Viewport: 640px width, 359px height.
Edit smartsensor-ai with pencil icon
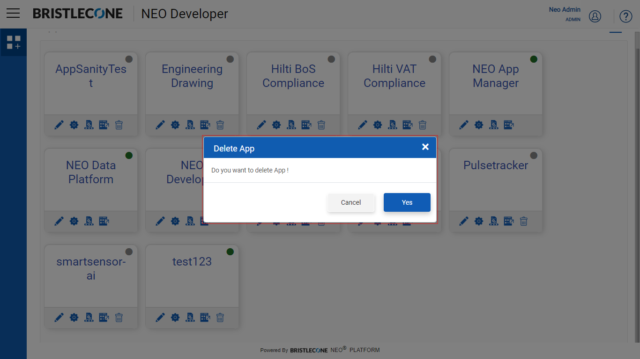click(59, 317)
